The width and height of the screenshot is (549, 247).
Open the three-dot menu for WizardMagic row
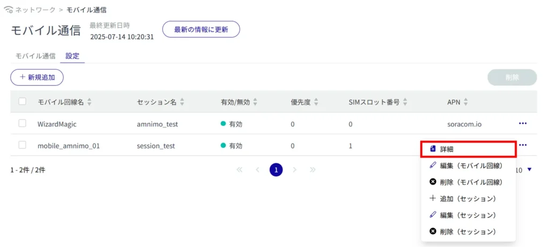pyautogui.click(x=523, y=123)
